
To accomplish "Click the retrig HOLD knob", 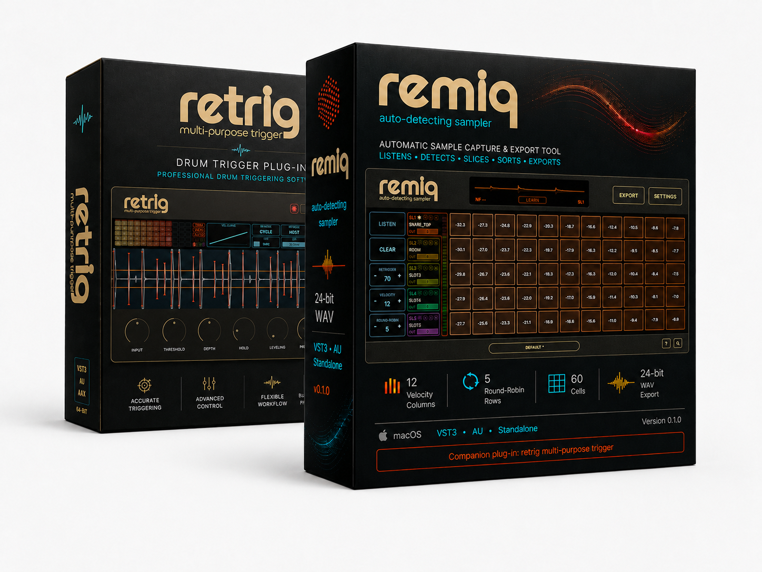I will tap(244, 330).
